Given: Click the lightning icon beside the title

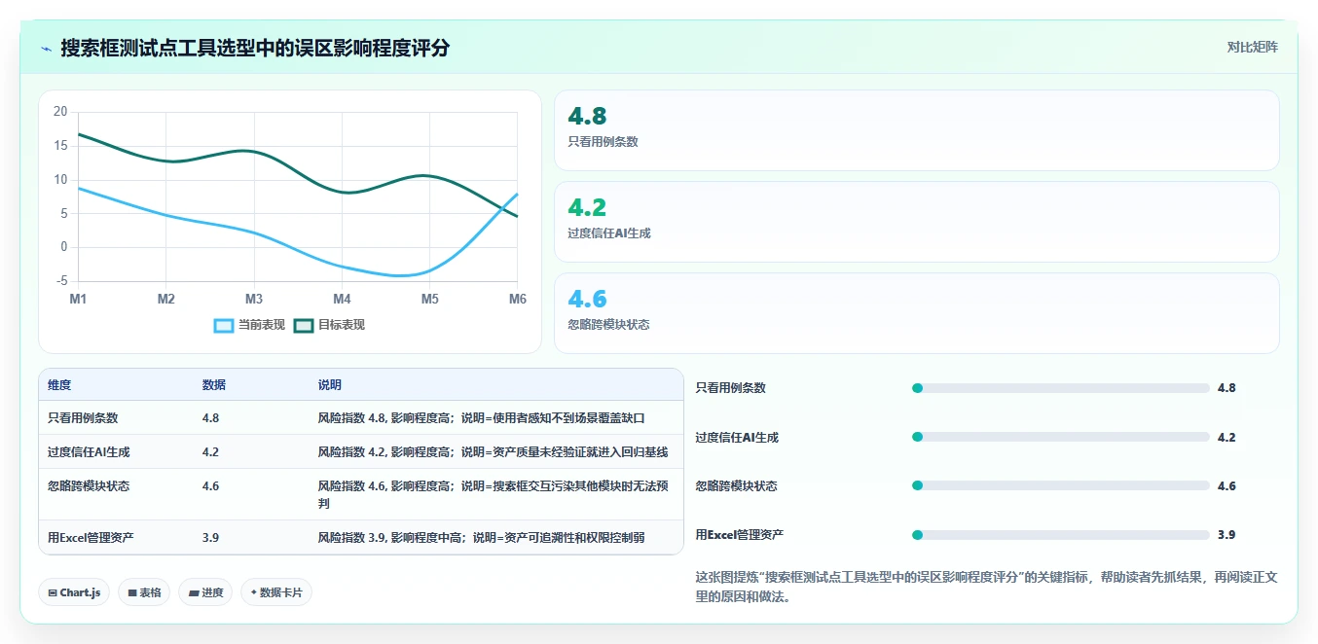Looking at the screenshot, I should 47,49.
